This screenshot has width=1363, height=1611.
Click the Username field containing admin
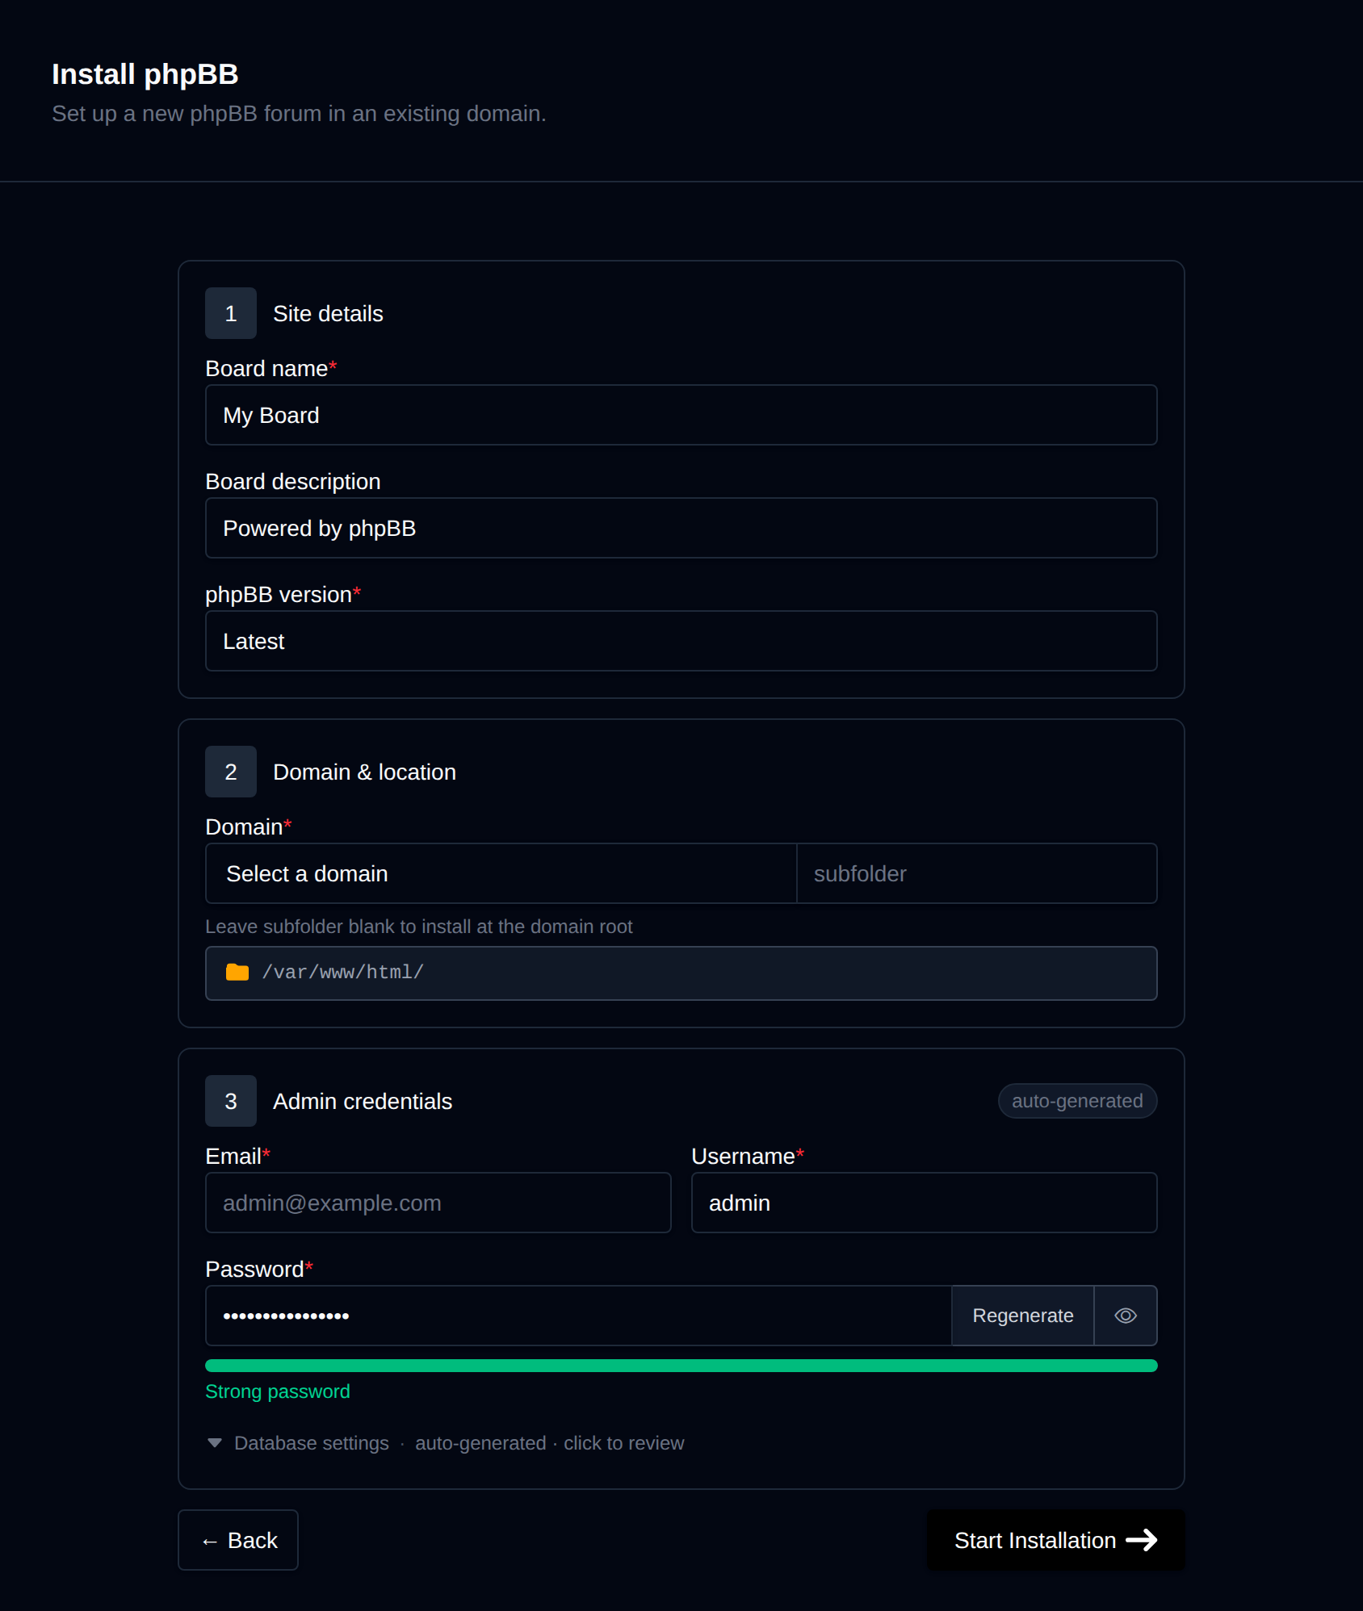[924, 1203]
